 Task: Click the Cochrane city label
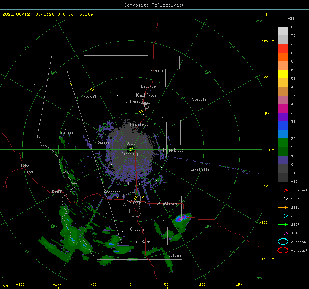click(x=112, y=192)
